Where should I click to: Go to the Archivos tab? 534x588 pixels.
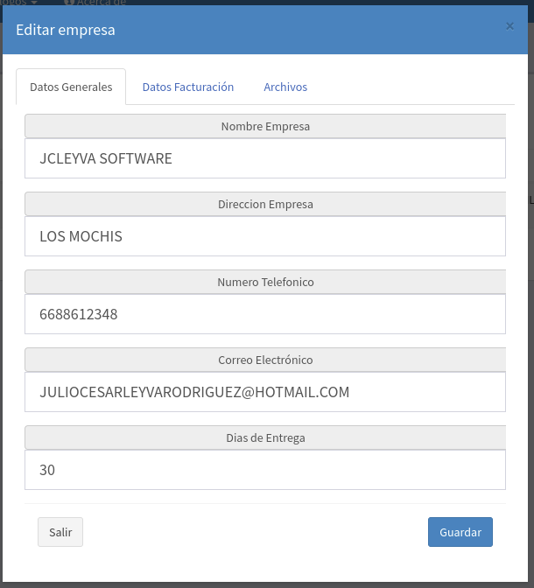pyautogui.click(x=285, y=87)
